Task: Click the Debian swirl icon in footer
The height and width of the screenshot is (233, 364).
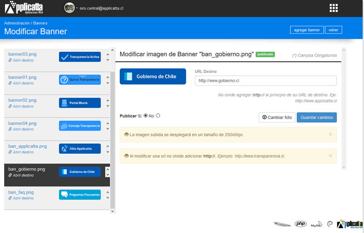Action: pos(329,224)
